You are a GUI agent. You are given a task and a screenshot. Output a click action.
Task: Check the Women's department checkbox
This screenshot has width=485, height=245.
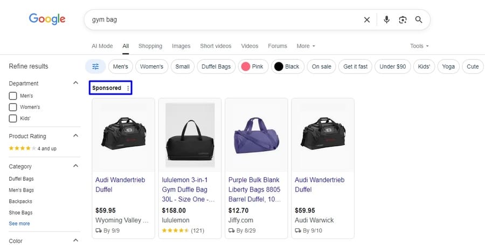tap(13, 107)
